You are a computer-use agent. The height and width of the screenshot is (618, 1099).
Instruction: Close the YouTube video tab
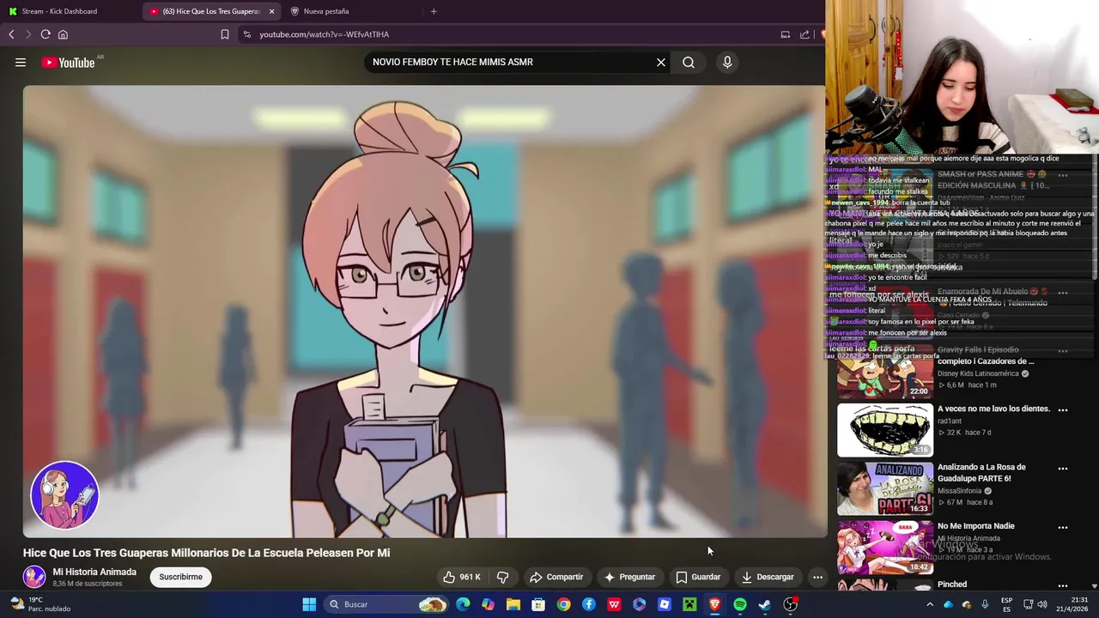(272, 11)
